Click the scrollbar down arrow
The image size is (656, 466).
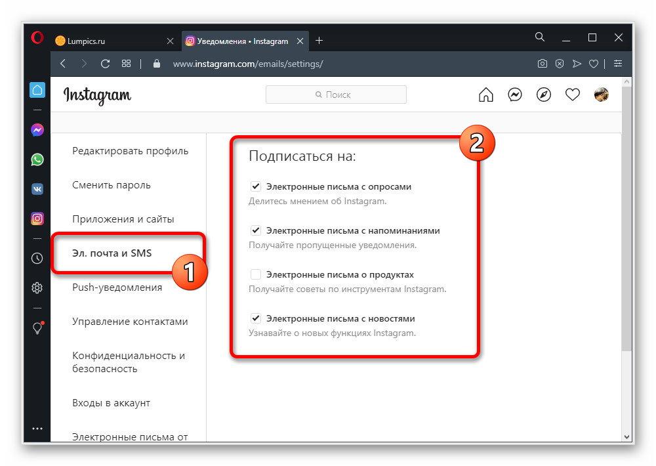tap(626, 436)
